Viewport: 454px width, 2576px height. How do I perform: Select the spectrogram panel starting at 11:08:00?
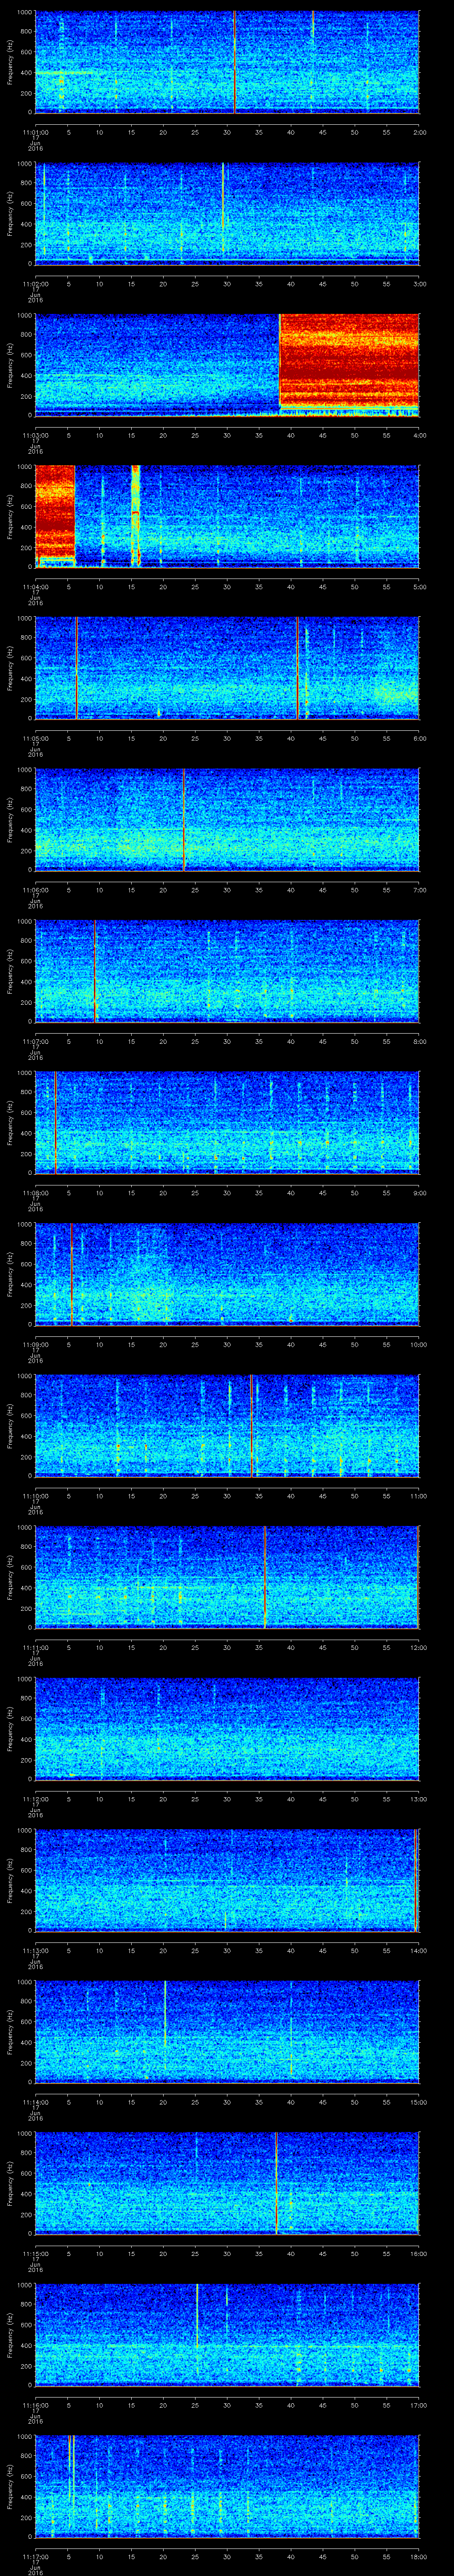pyautogui.click(x=227, y=1123)
